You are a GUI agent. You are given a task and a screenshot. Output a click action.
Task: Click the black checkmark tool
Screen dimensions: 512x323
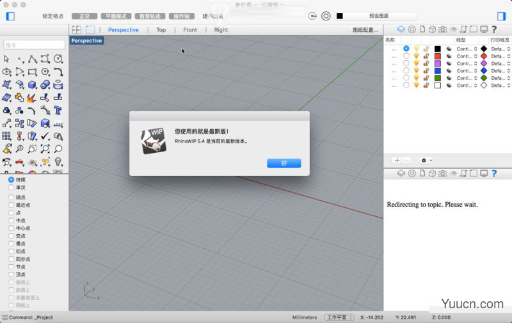pyautogui.click(x=45, y=136)
